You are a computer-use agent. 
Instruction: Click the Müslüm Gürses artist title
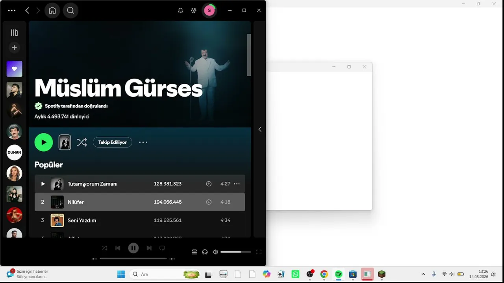[119, 88]
